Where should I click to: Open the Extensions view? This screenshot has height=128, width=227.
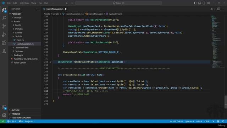(x=4, y=43)
